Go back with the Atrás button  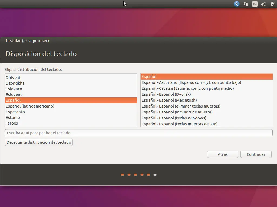[x=223, y=154]
